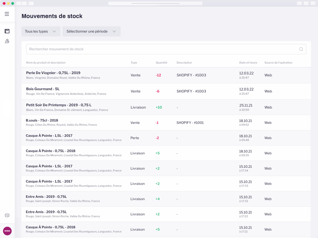Click the Source de l'opération column header
The height and width of the screenshot is (238, 318).
[x=278, y=62]
